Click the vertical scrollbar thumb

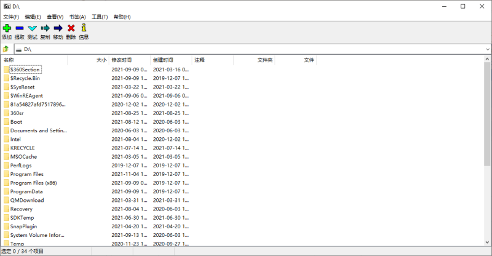pos(487,114)
